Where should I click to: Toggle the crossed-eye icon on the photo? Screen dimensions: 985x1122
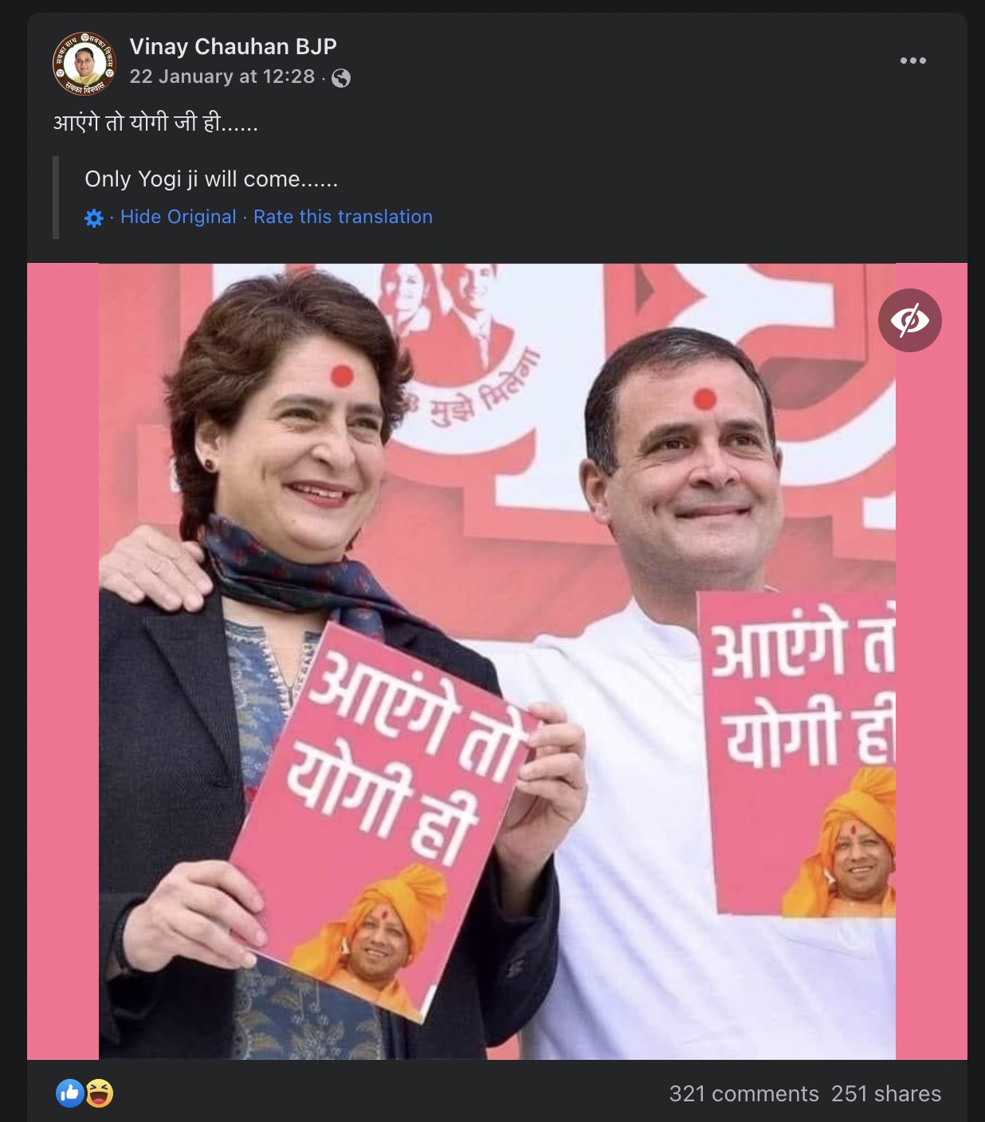910,320
